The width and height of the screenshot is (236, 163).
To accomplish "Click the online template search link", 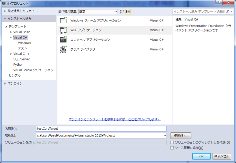I will click(x=114, y=119).
